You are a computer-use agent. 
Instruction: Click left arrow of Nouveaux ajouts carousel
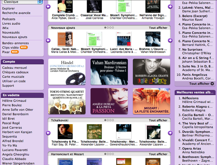(48, 40)
